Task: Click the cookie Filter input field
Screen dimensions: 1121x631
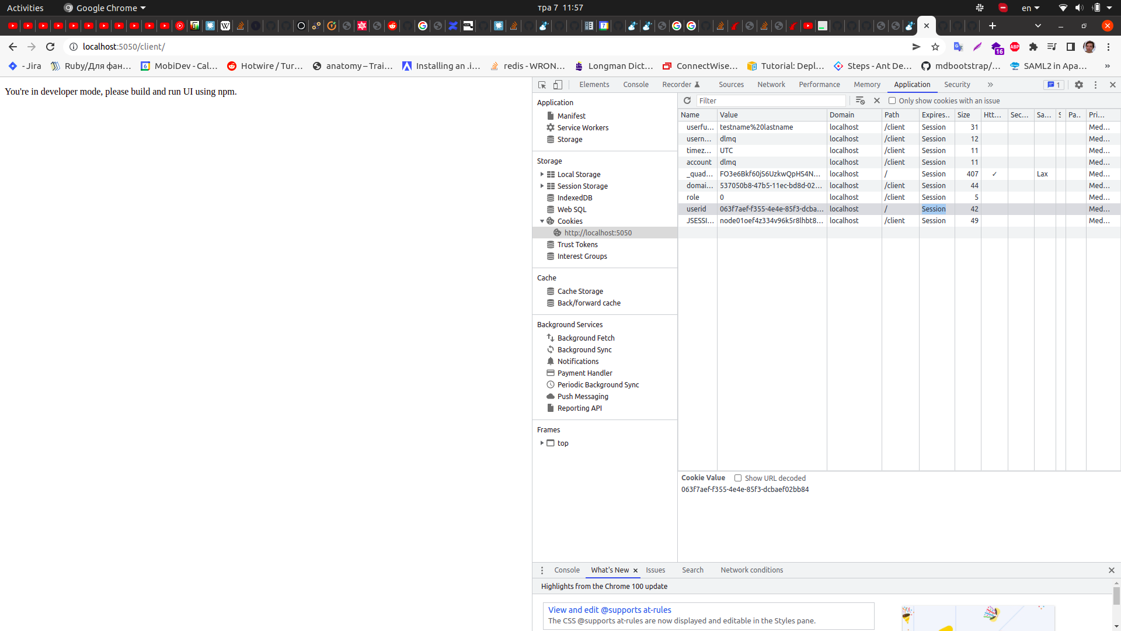Action: coord(771,100)
